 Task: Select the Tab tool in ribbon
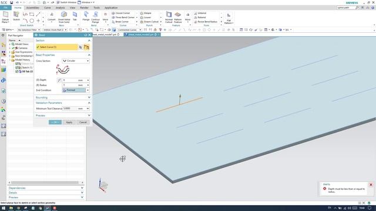click(x=75, y=16)
